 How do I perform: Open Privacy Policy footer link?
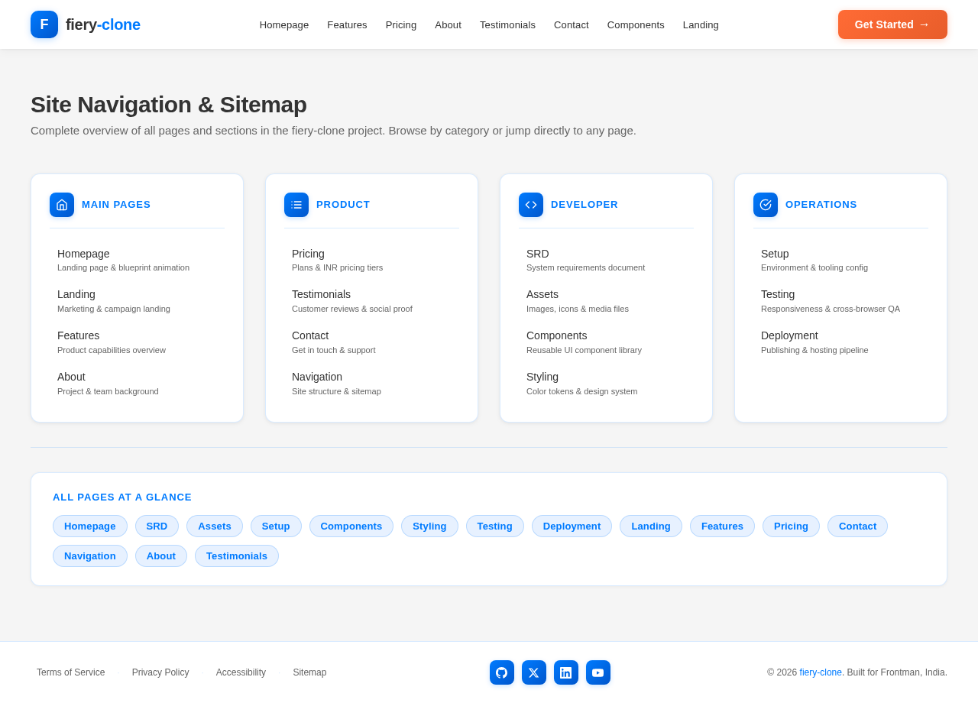160,672
